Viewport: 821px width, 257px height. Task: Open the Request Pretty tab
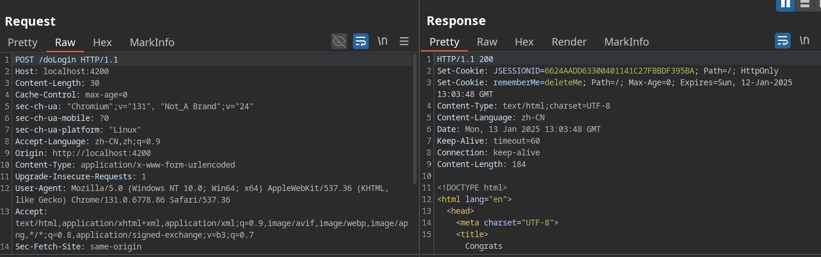23,42
